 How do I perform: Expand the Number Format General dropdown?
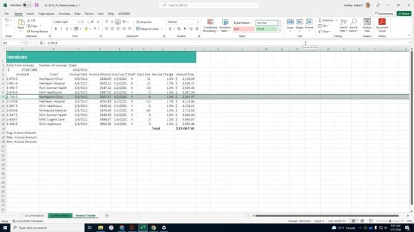[197, 22]
